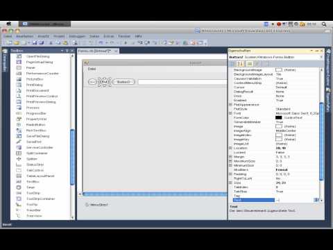This screenshot has width=333, height=250.
Task: Open the dropdown of the Text property
Action: (x=316, y=200)
